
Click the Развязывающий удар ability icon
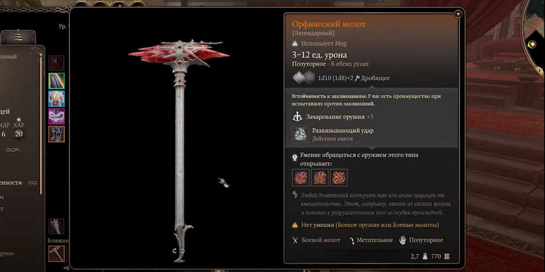(x=300, y=134)
